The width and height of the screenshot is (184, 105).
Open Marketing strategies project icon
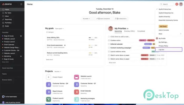pyautogui.click(x=76, y=99)
